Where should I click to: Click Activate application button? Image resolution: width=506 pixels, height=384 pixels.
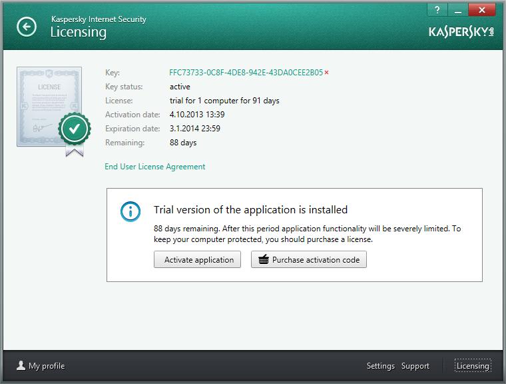[197, 259]
